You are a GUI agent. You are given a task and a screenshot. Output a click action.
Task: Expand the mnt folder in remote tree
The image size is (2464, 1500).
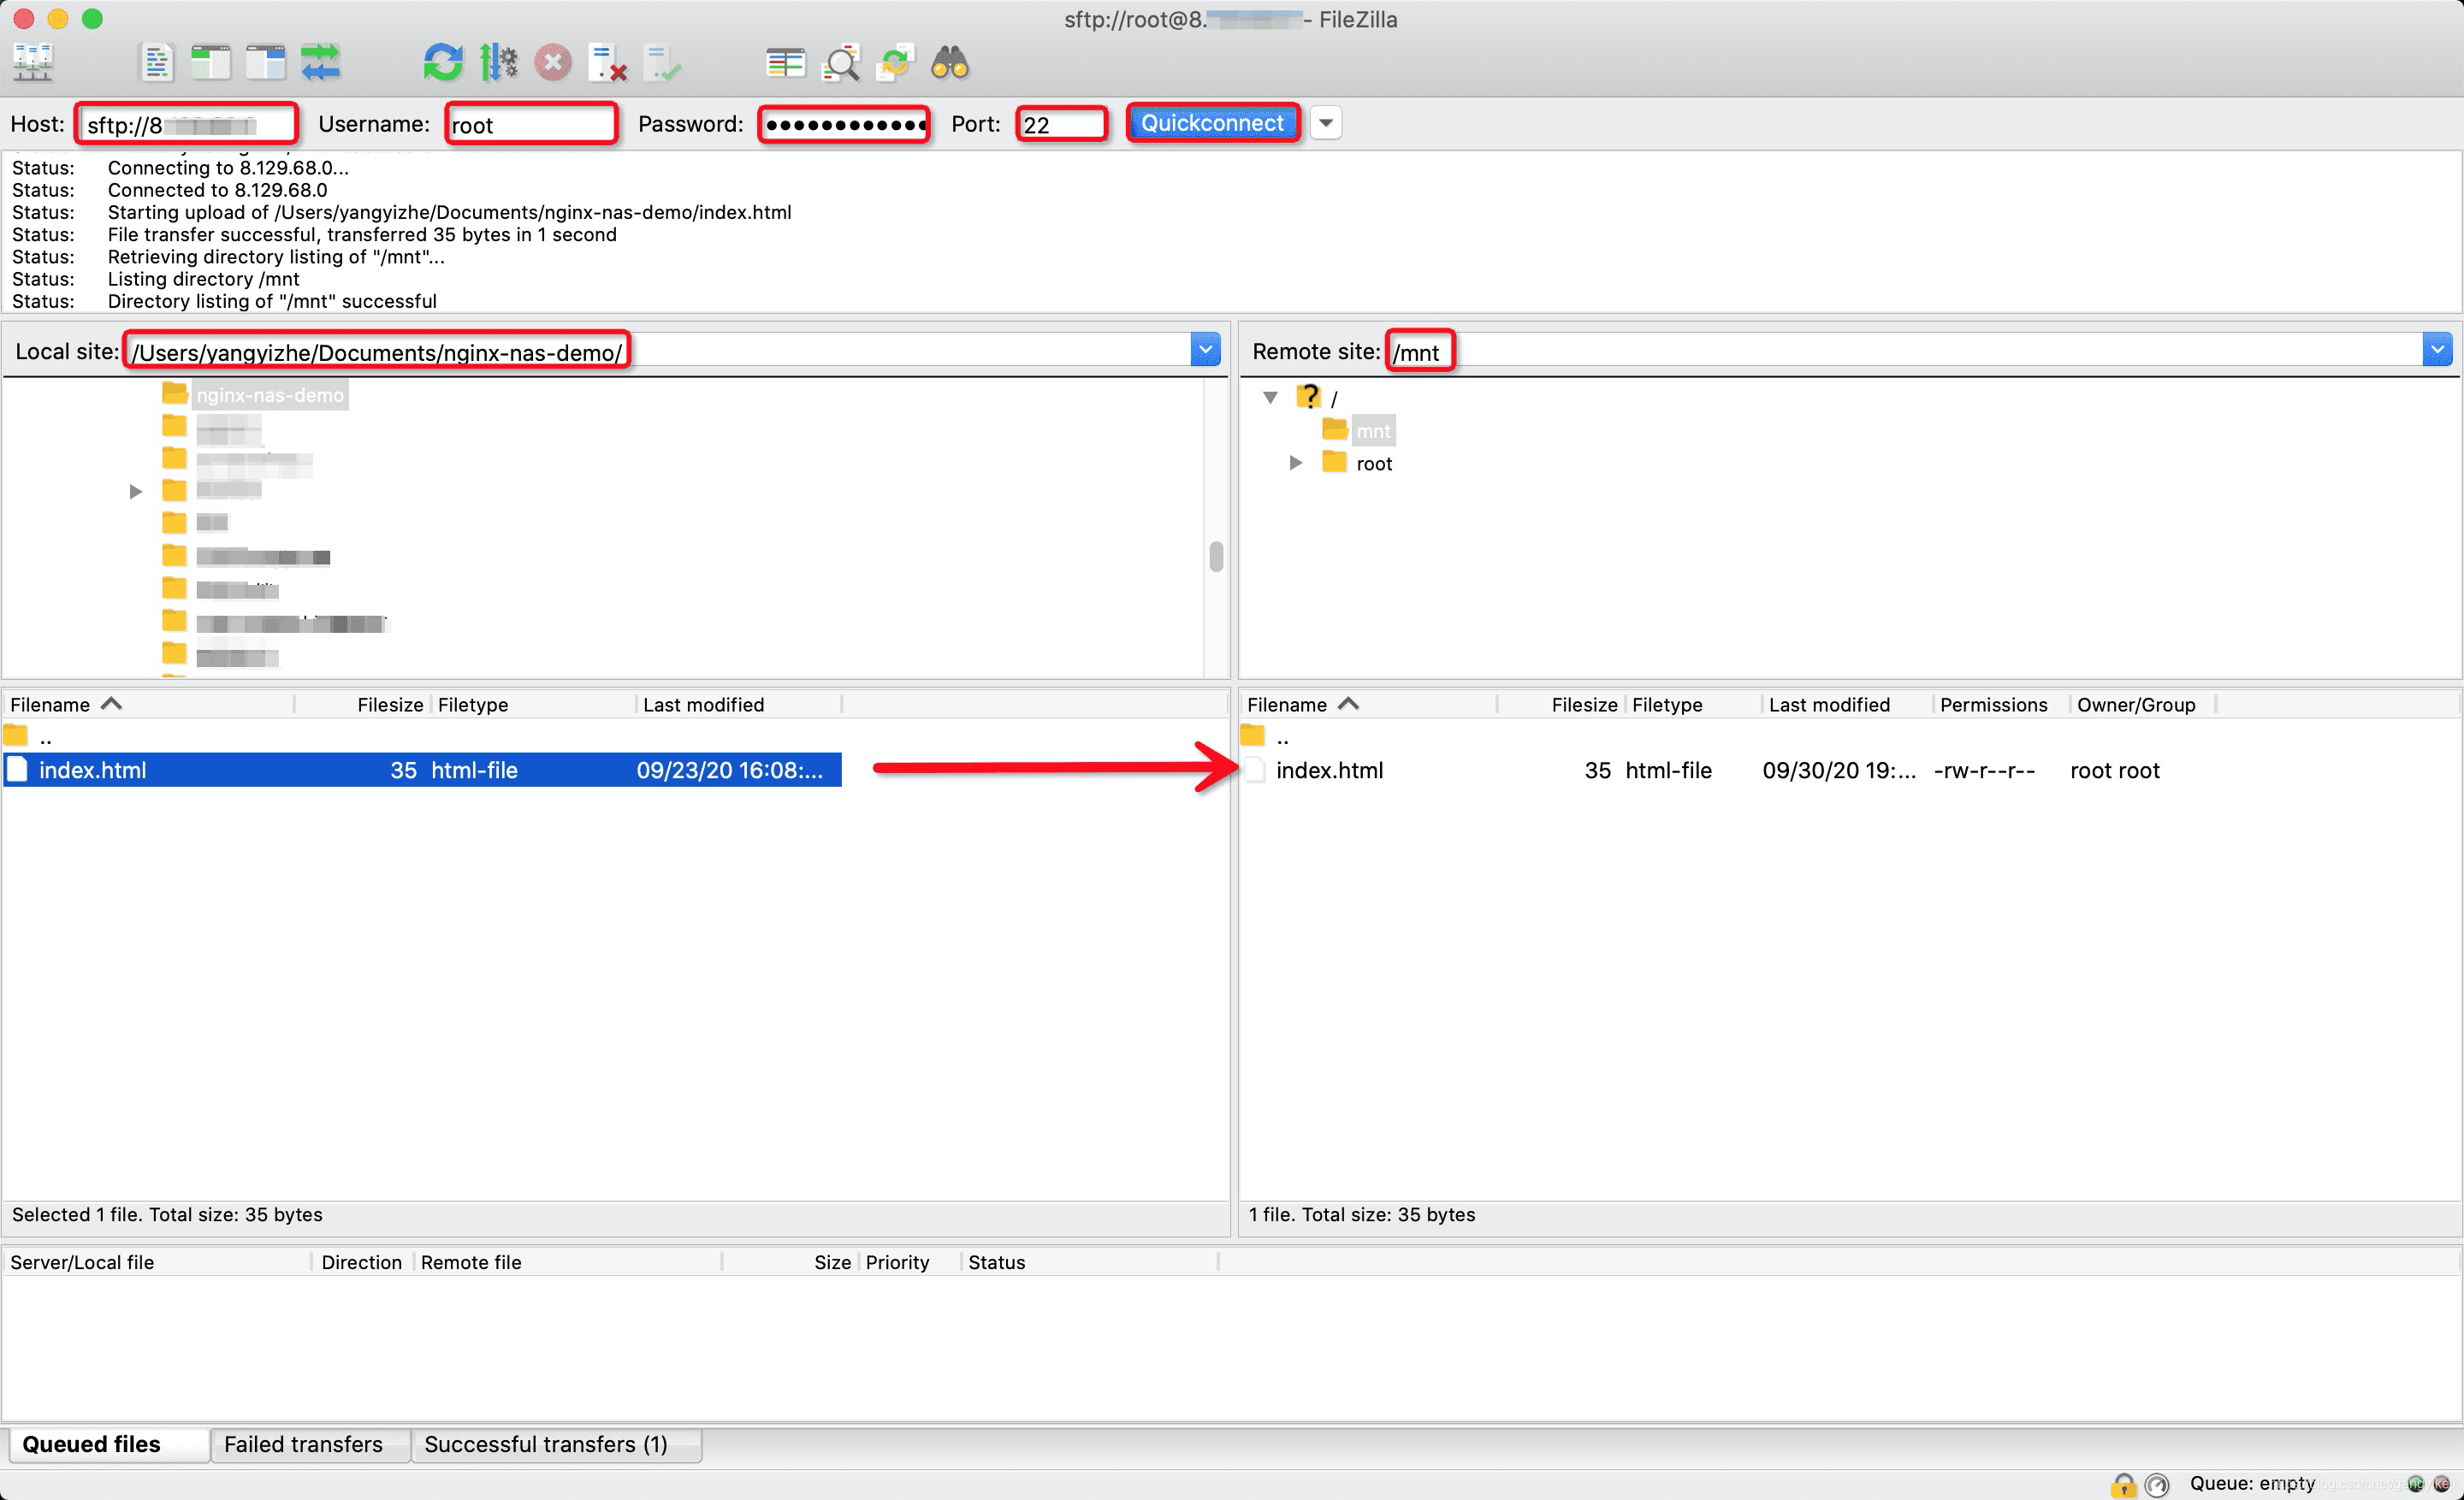coord(1299,429)
